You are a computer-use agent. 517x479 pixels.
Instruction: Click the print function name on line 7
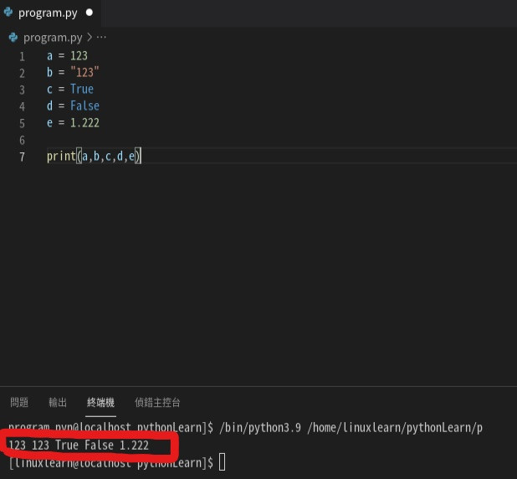pyautogui.click(x=61, y=156)
